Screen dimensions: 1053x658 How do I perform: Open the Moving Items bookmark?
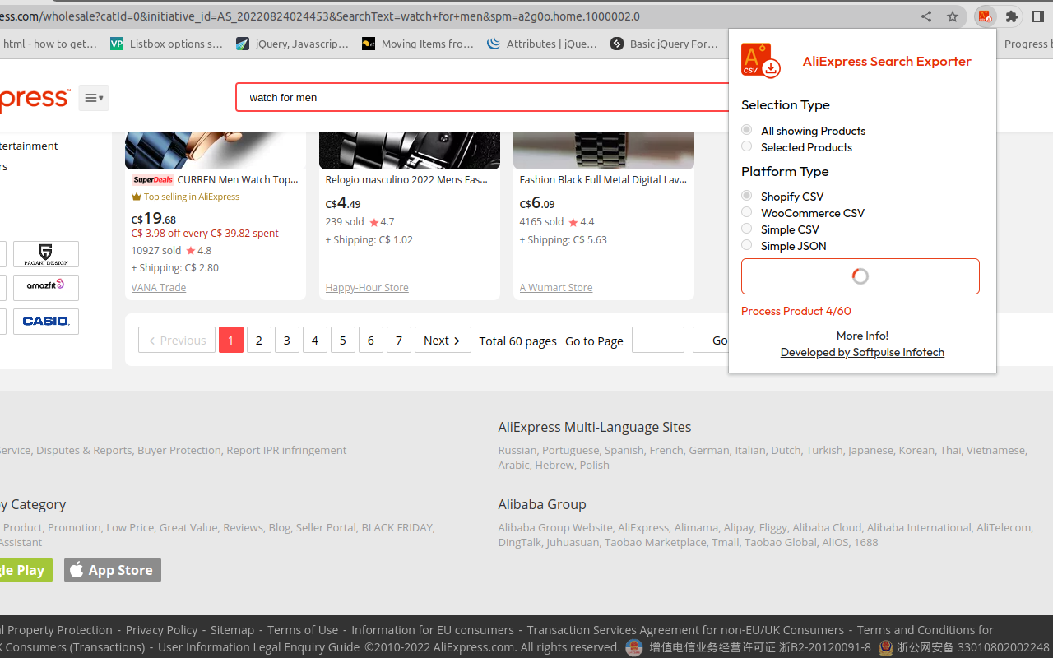(418, 44)
